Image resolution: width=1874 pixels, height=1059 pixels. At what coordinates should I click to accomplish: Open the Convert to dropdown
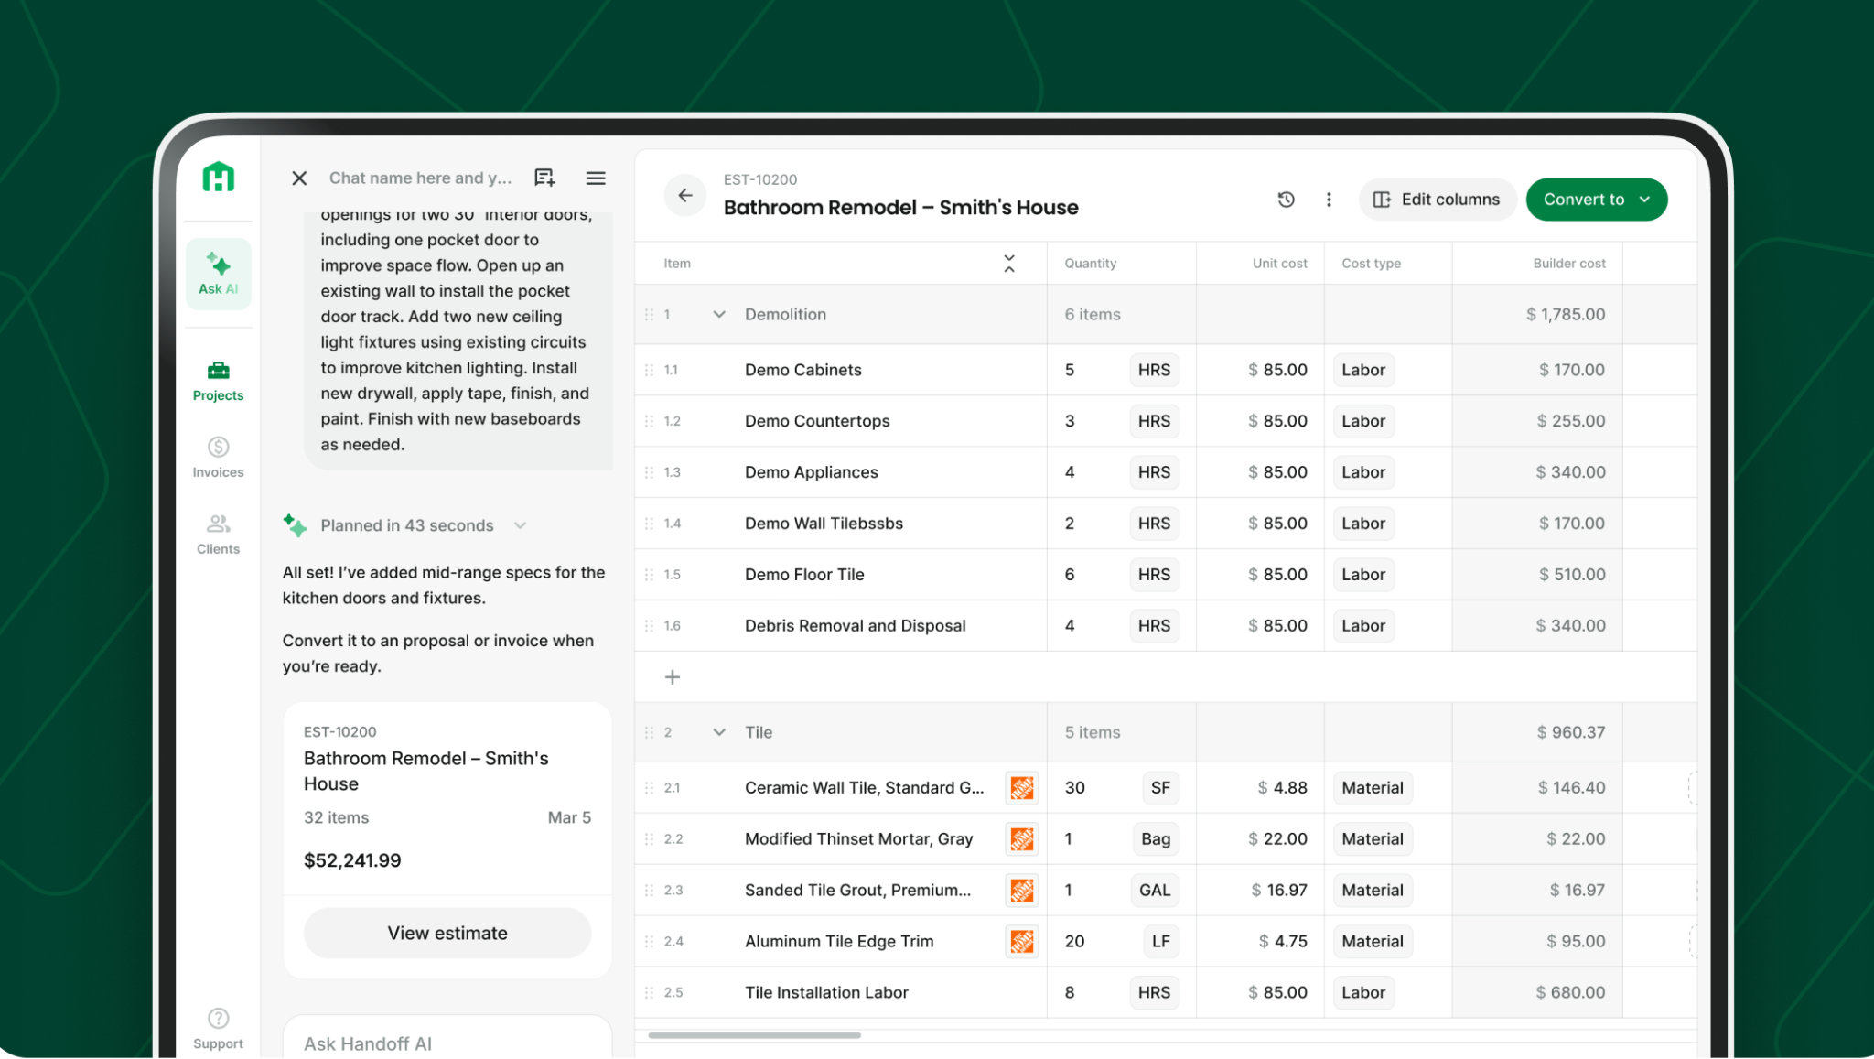pyautogui.click(x=1596, y=200)
